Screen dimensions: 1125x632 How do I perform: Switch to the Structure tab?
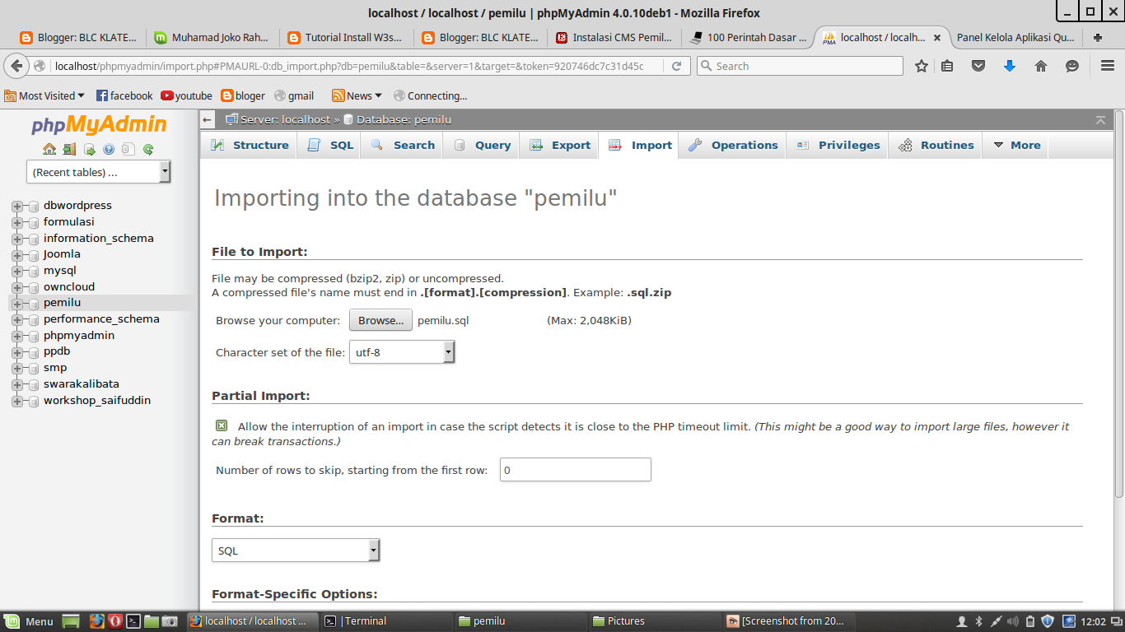tap(250, 145)
